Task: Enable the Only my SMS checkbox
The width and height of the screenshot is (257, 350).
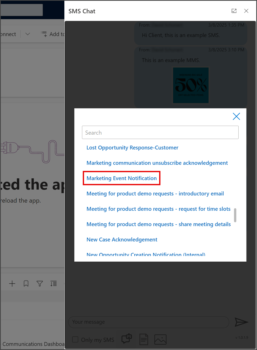Action: click(x=75, y=340)
